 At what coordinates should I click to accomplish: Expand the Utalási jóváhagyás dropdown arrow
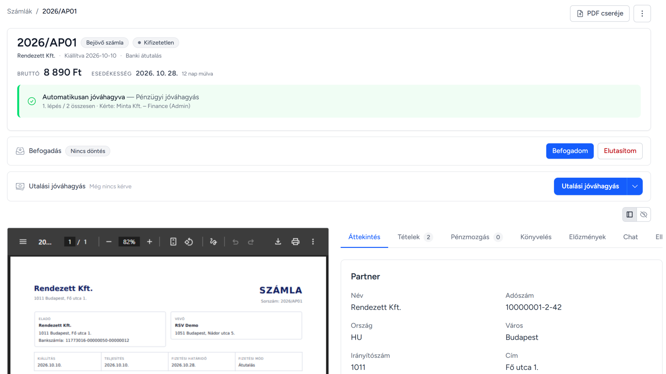pyautogui.click(x=635, y=186)
